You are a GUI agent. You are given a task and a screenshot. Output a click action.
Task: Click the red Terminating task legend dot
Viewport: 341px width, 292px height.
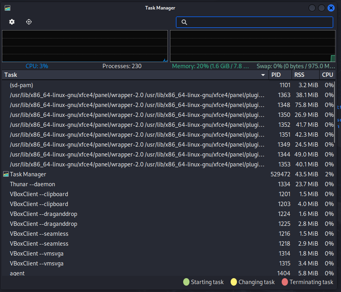[285, 282]
